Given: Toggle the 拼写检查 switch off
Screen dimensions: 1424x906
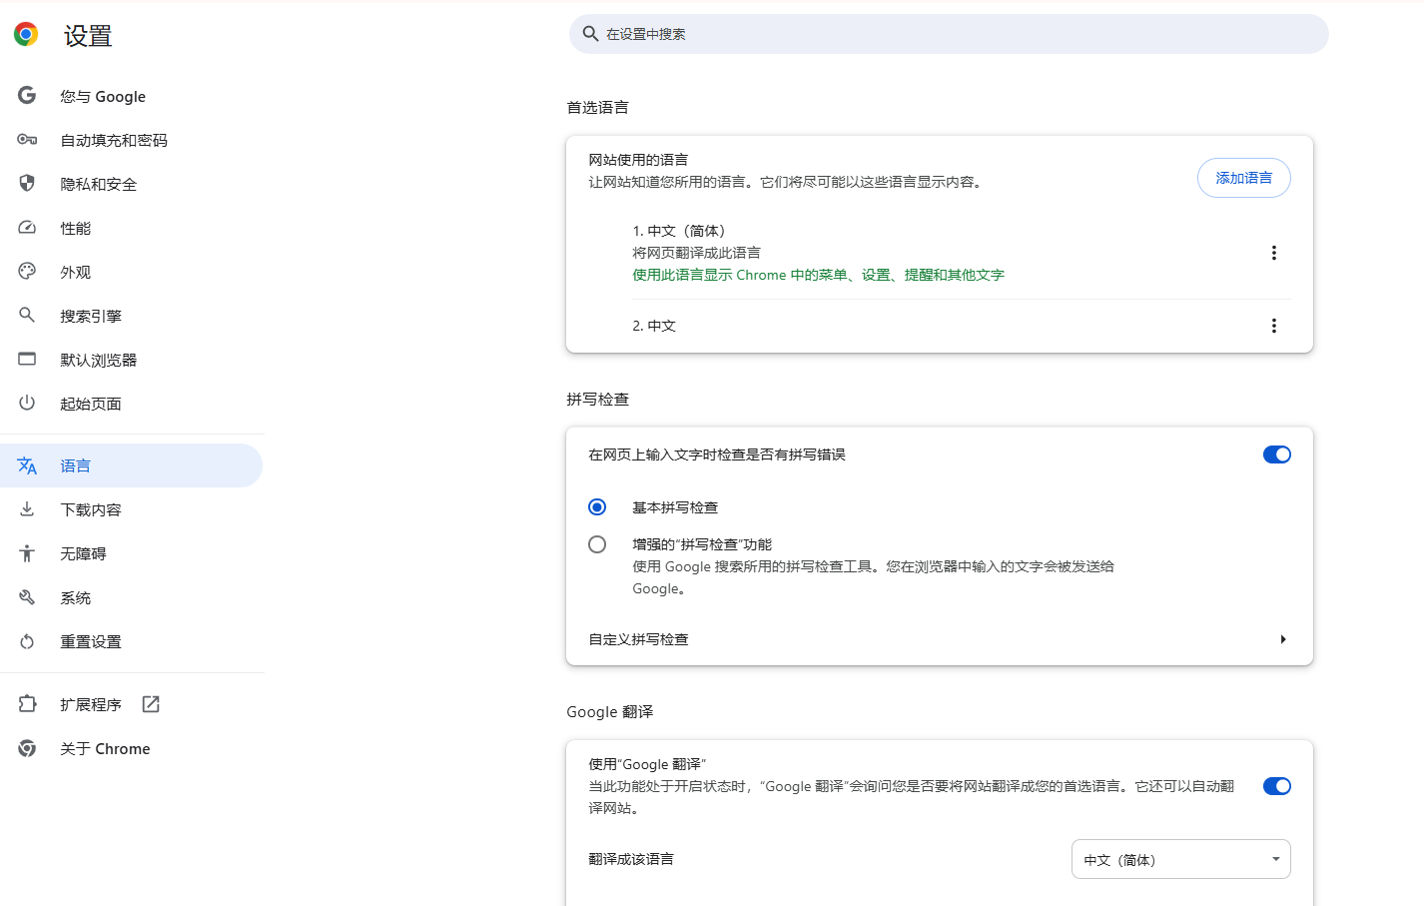Looking at the screenshot, I should click(x=1276, y=454).
